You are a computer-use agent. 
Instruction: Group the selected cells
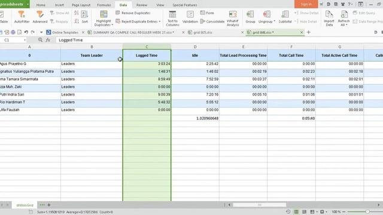tap(250, 17)
